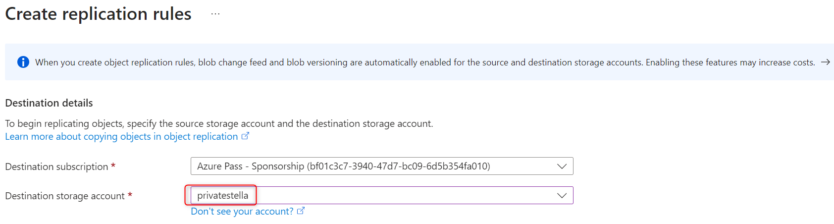Click the external-link icon after "Don't see your account?"
The width and height of the screenshot is (834, 224).
301,211
